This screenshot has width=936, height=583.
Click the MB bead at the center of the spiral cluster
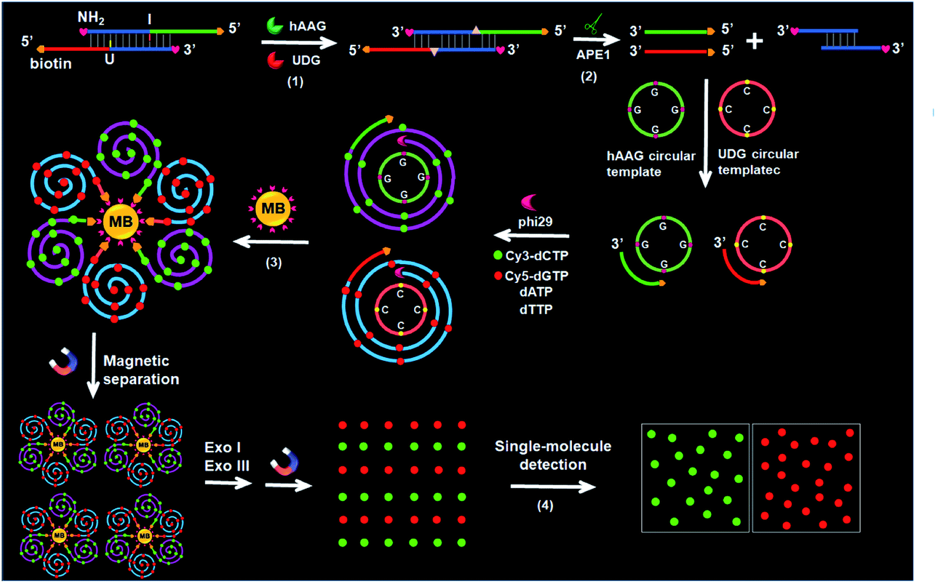pos(121,222)
